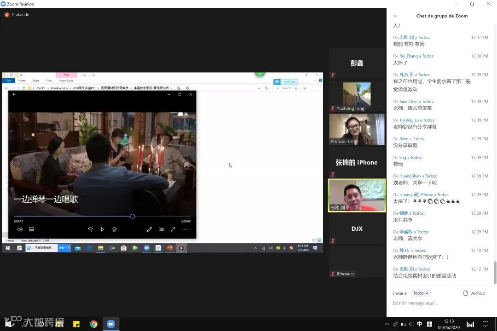This screenshot has height=331, width=497.
Task: Select the iPhonecc participant tile
Action: tap(357, 262)
